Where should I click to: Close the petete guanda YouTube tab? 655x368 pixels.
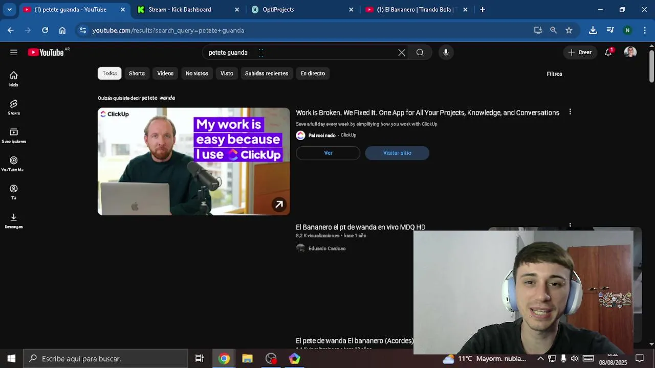123,9
